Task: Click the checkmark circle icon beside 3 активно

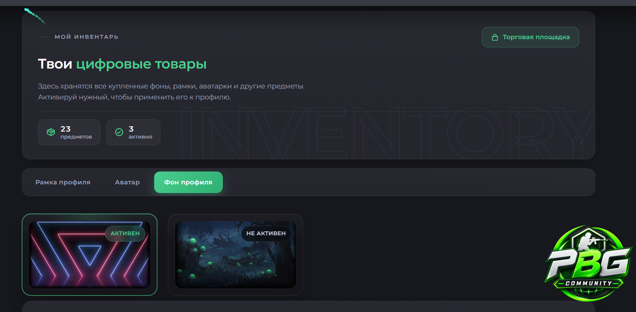Action: pos(119,132)
